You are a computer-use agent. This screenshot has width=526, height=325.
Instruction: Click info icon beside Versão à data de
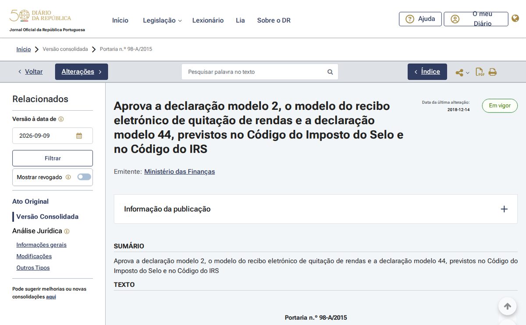coord(61,119)
